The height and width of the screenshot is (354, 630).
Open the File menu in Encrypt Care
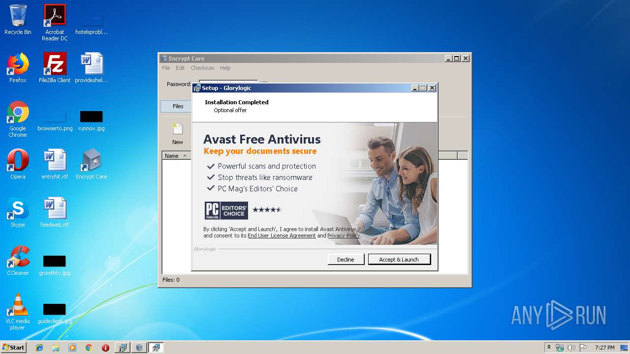166,68
